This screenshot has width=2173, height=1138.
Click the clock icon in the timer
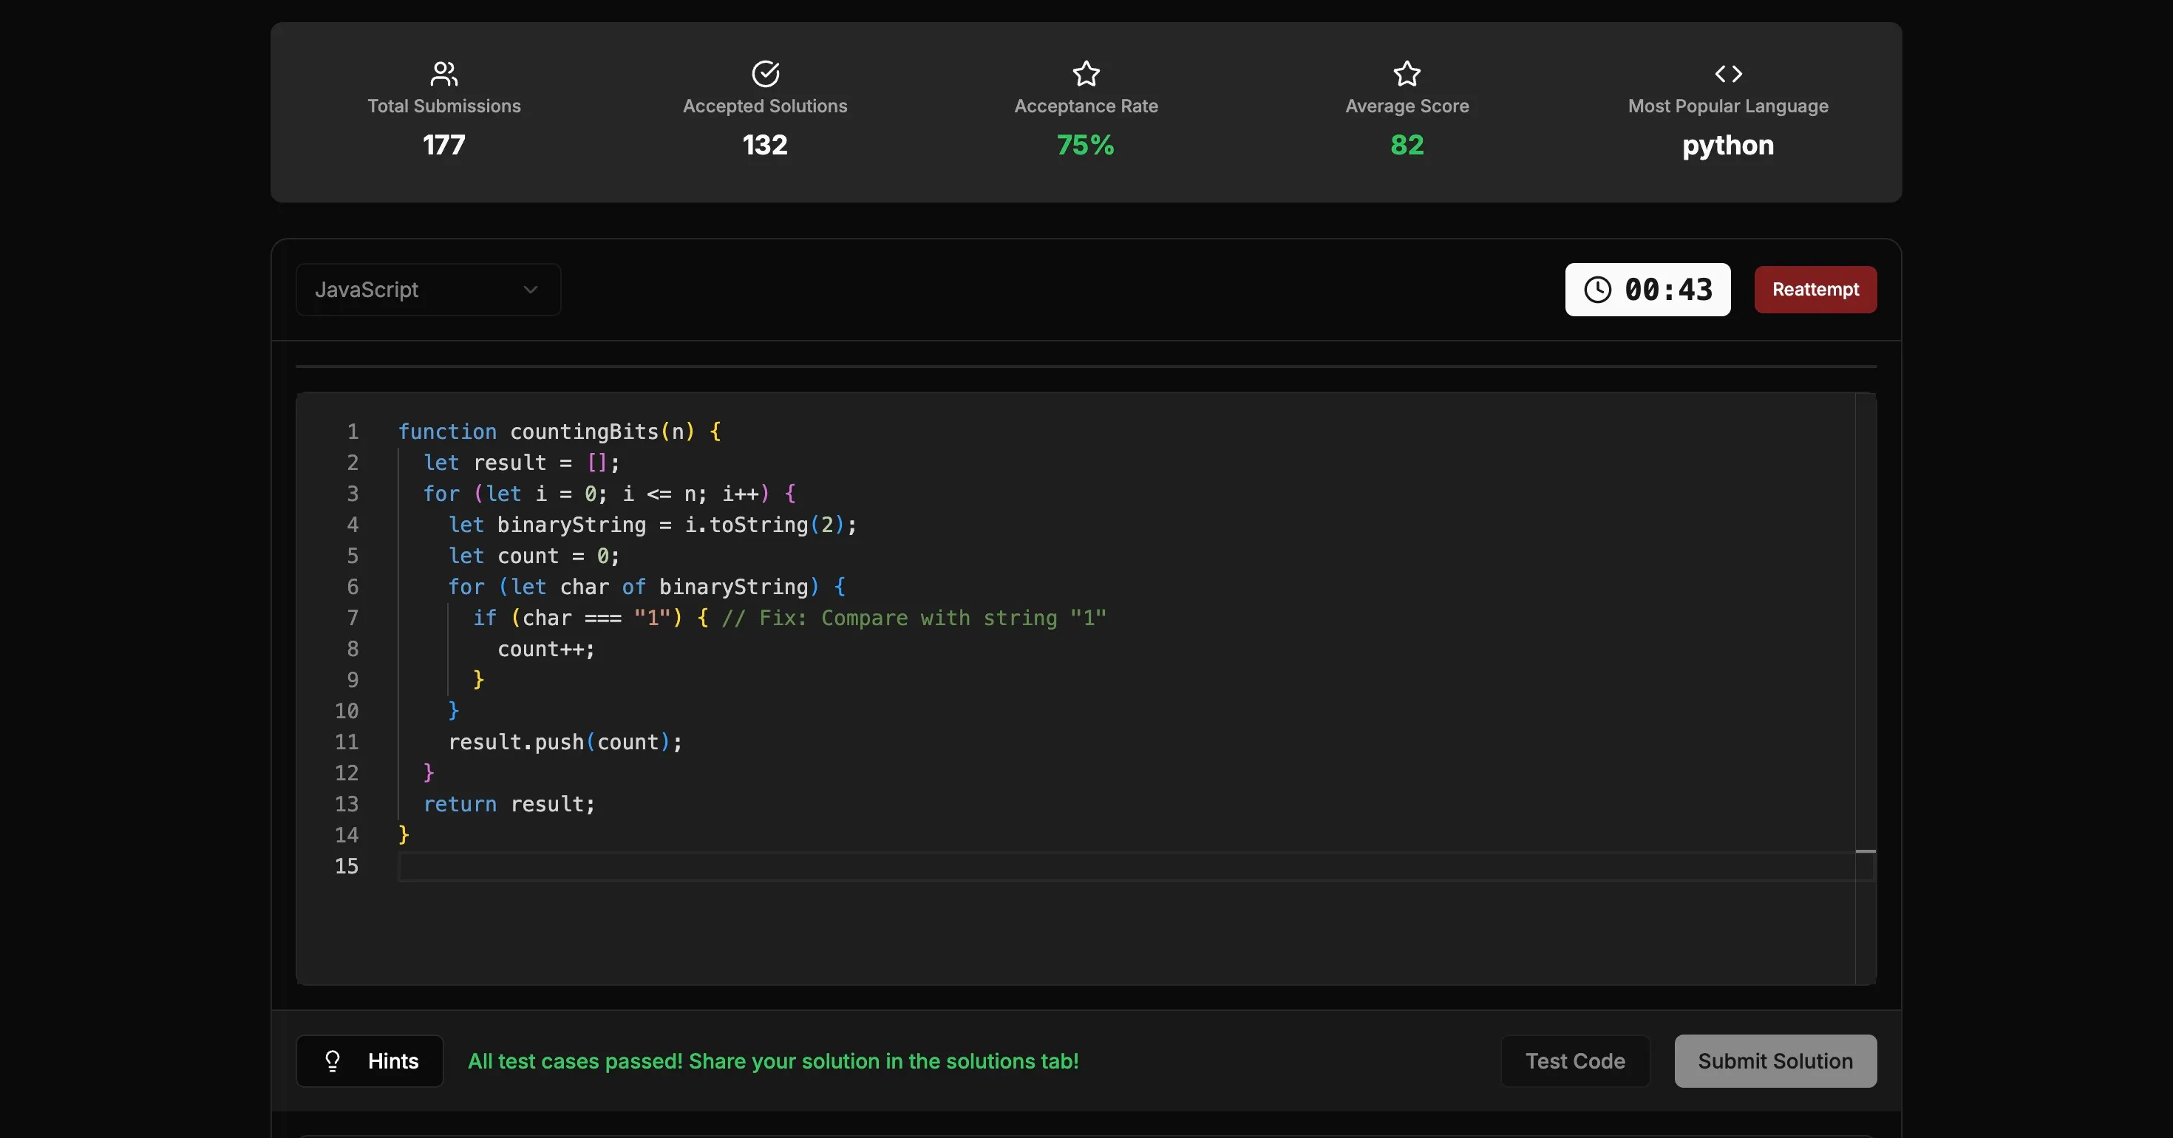pos(1598,290)
